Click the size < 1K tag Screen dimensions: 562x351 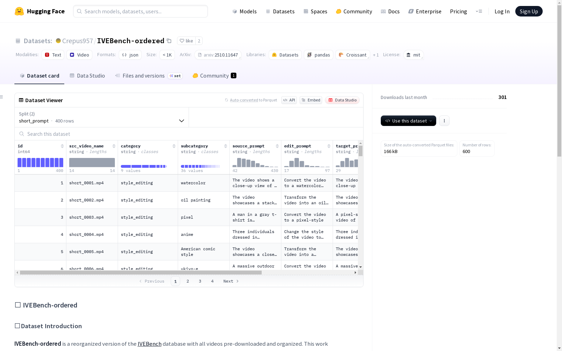coord(167,55)
